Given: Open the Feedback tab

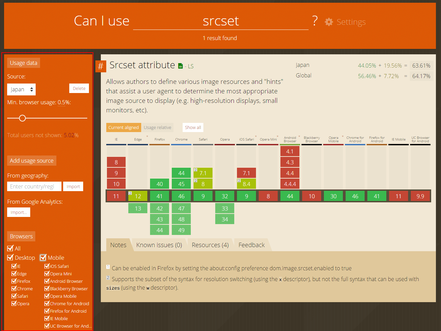Looking at the screenshot, I should pos(252,245).
